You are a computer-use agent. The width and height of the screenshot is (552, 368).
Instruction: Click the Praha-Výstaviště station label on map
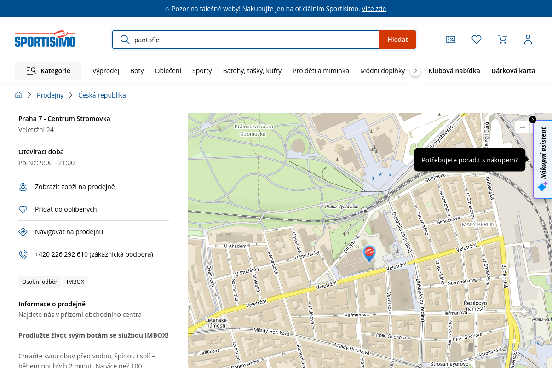(x=342, y=207)
